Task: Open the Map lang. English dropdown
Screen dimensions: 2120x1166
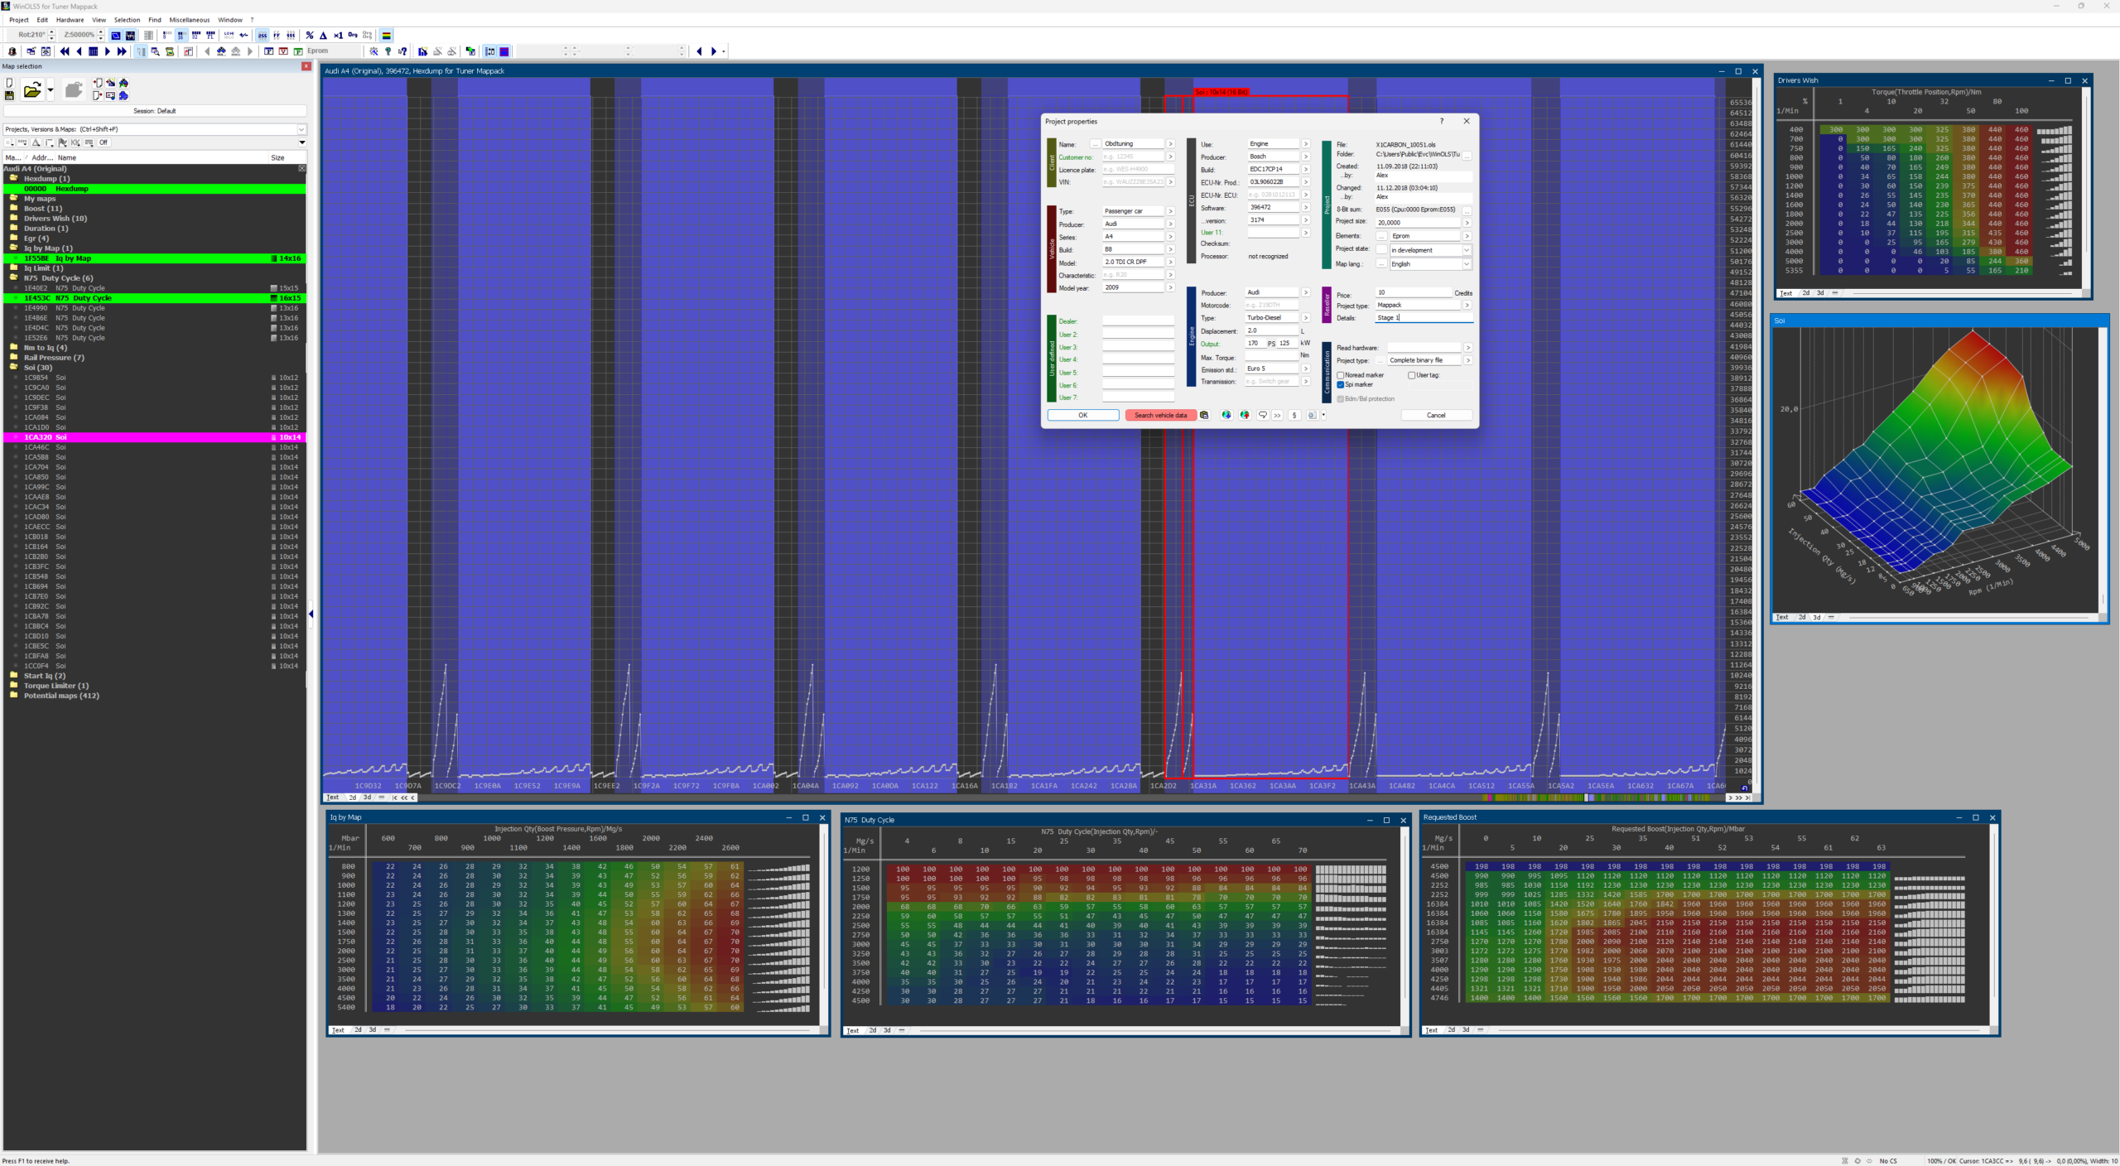Action: tap(1466, 264)
